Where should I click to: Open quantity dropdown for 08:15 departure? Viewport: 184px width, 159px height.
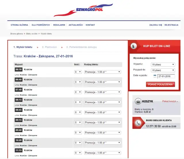pyautogui.click(x=78, y=102)
